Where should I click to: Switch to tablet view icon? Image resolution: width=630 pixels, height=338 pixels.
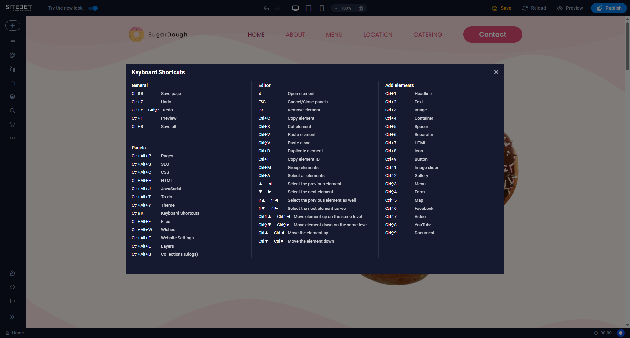click(x=308, y=8)
